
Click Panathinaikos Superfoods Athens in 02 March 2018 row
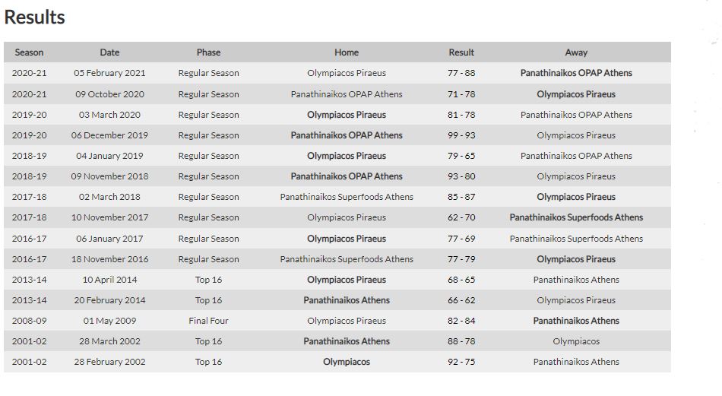pyautogui.click(x=347, y=197)
